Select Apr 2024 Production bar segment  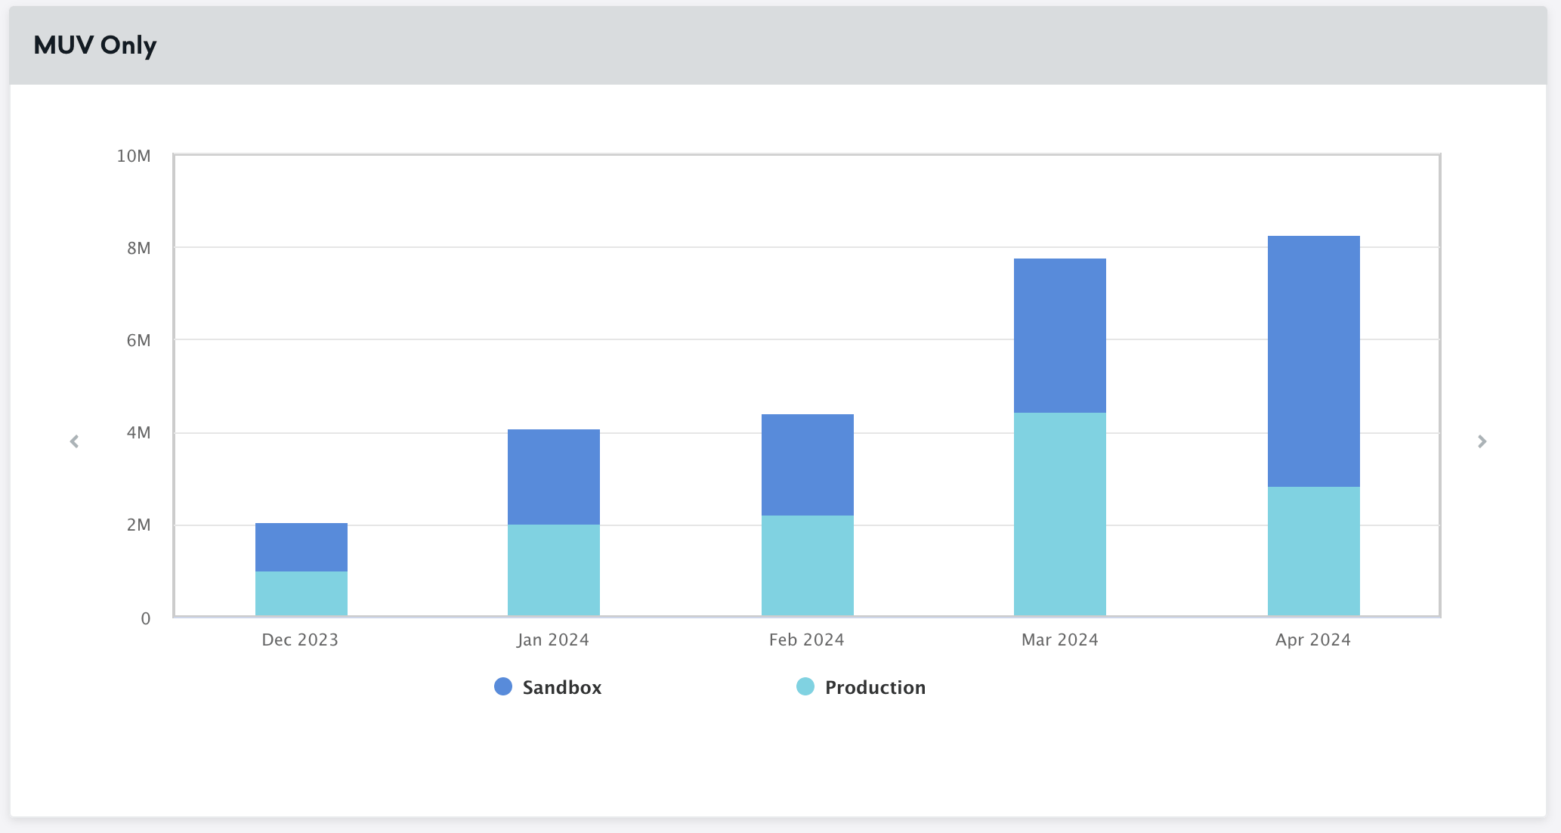(x=1314, y=551)
